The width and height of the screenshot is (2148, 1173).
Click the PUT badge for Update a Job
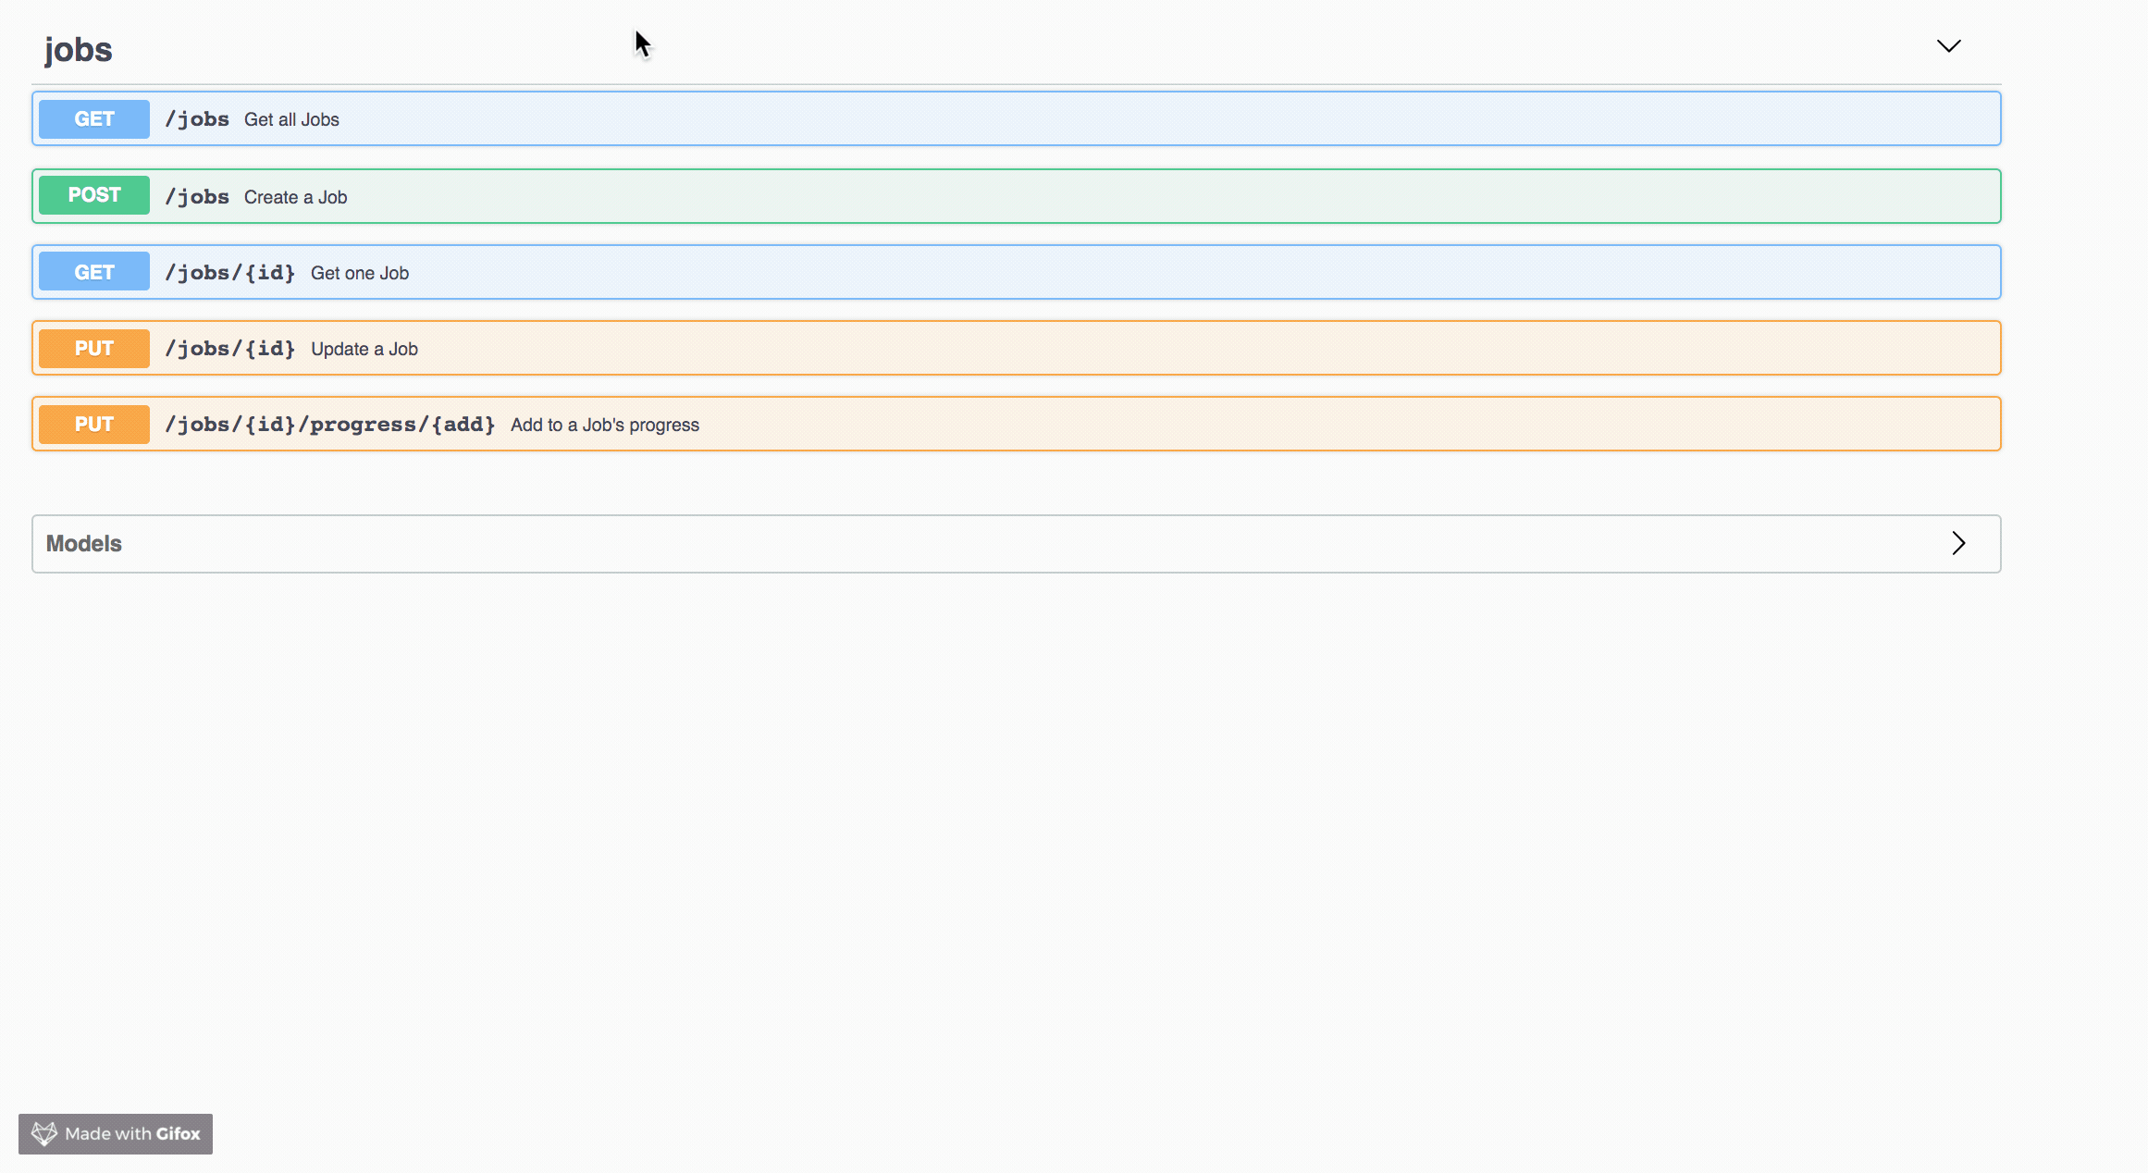click(94, 349)
